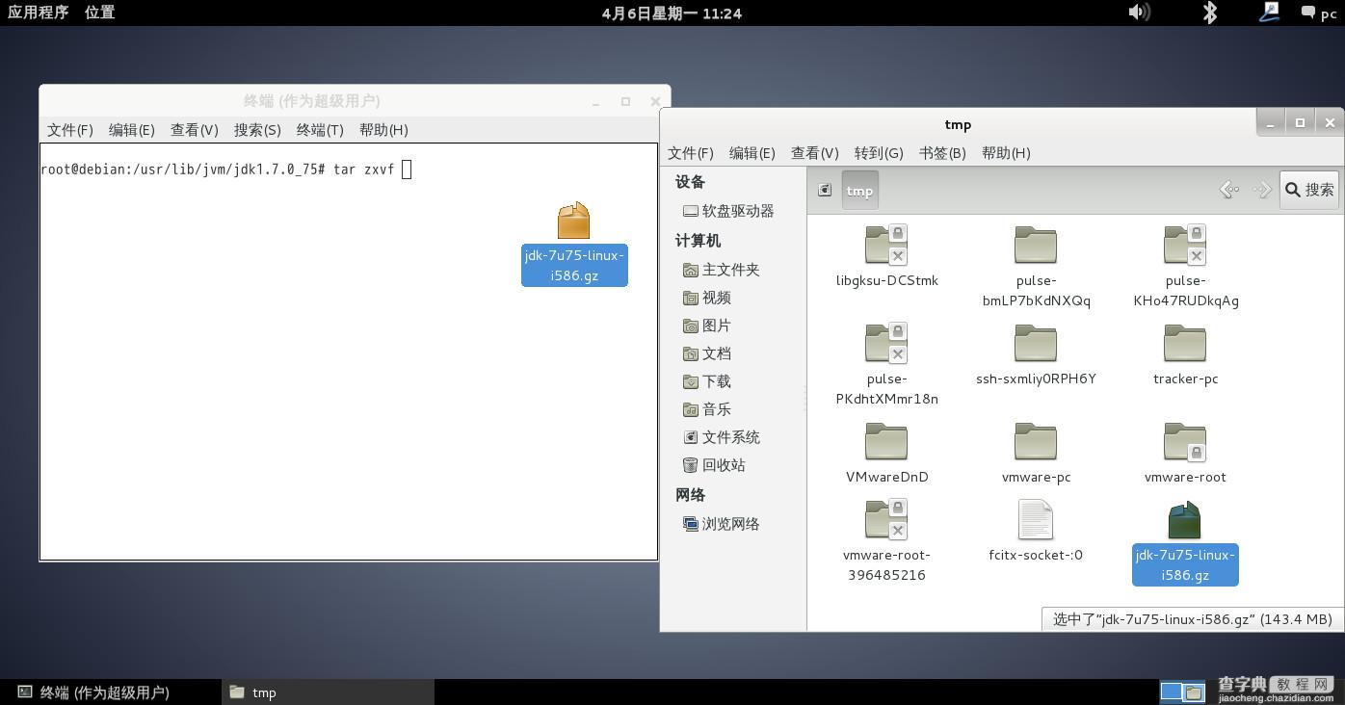1345x705 pixels.
Task: Open 帮助(H) menu in tmp file manager
Action: (1006, 153)
